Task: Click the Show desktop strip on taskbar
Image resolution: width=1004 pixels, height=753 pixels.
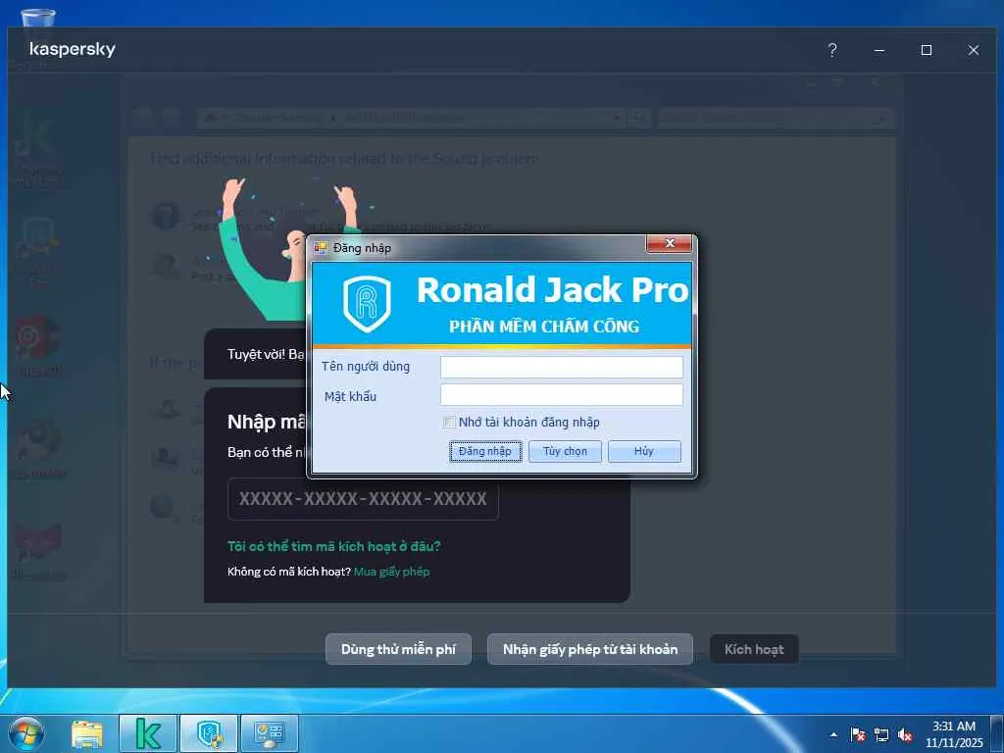Action: (x=997, y=733)
